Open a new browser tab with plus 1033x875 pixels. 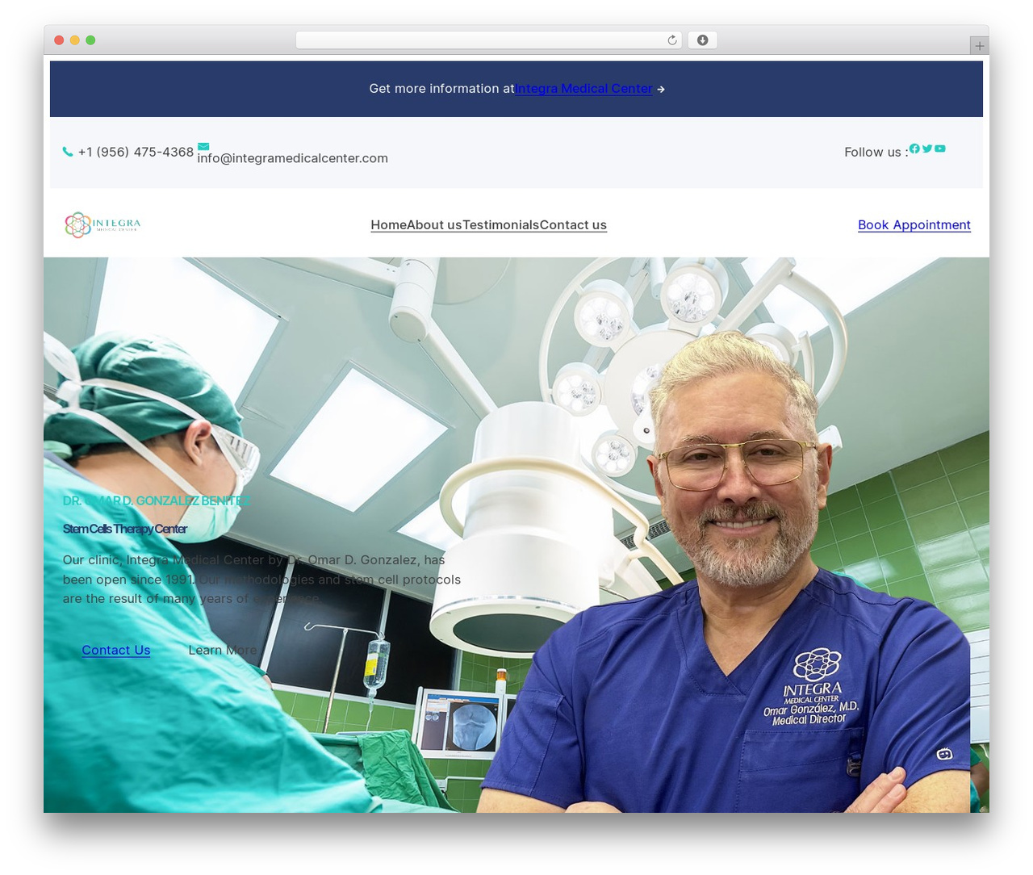coord(980,46)
